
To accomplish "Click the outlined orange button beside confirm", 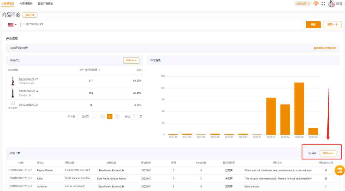I will (332, 24).
